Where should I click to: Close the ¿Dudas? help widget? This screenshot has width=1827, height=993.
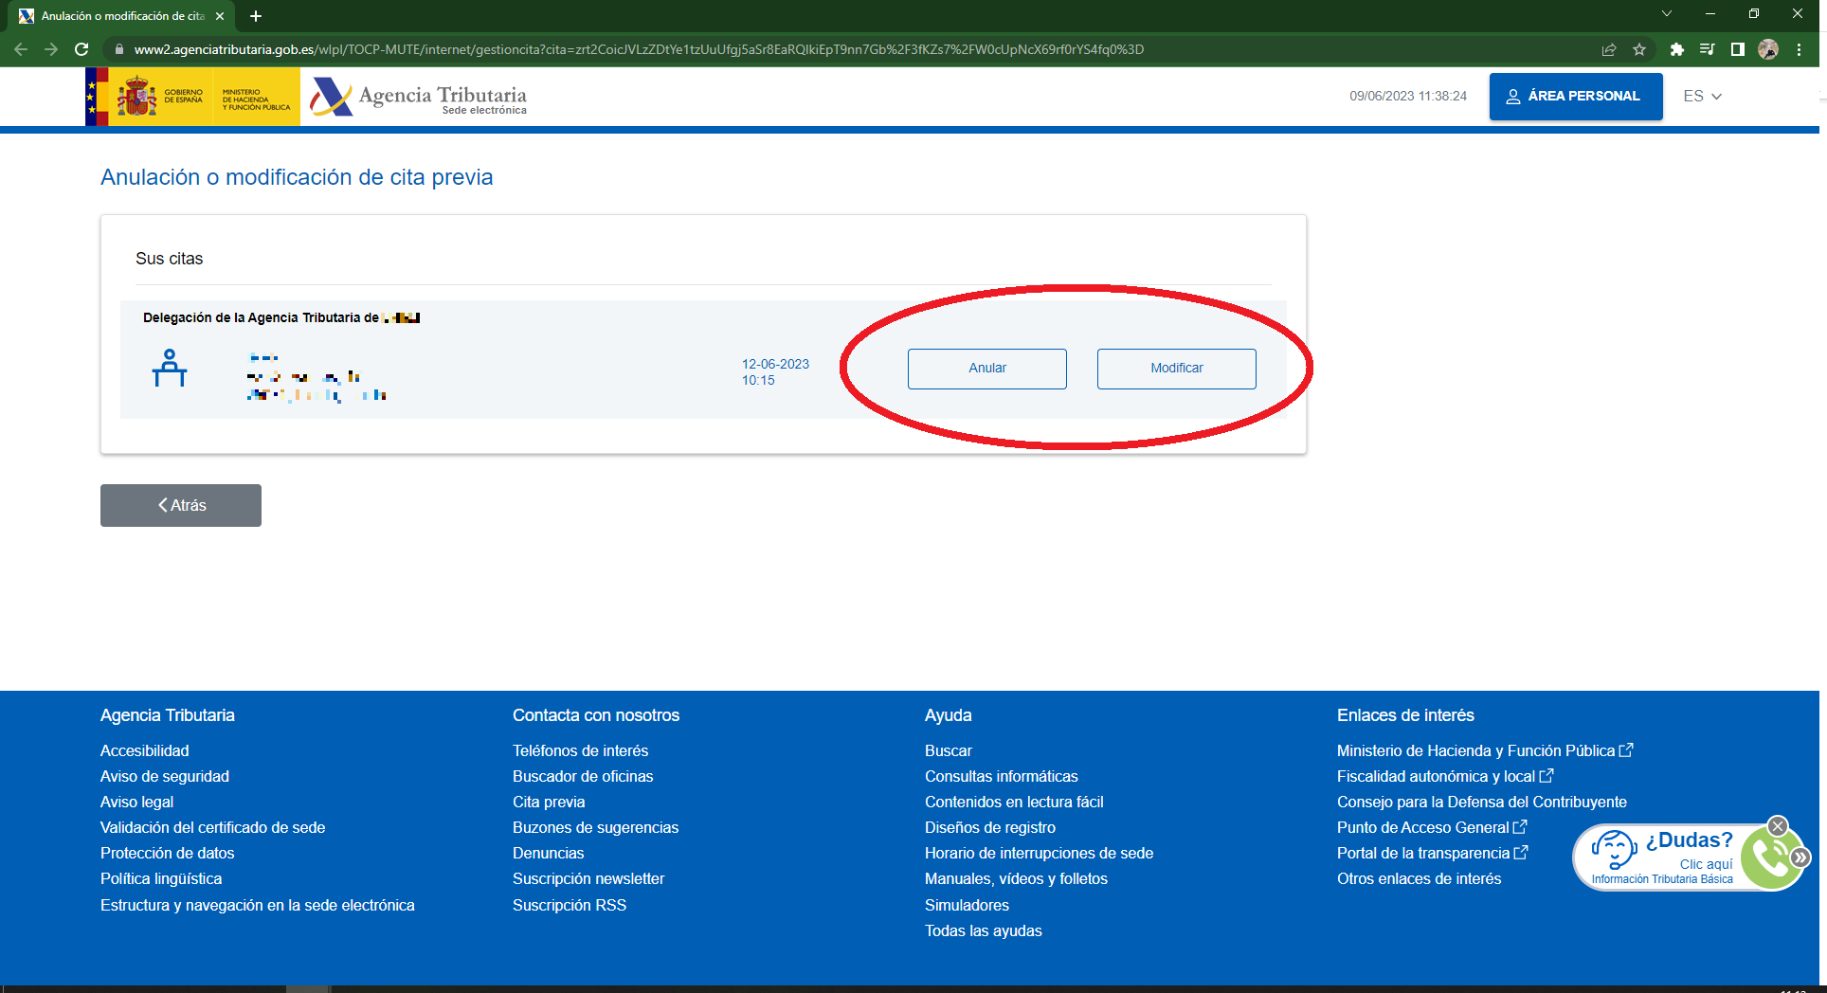(1778, 826)
